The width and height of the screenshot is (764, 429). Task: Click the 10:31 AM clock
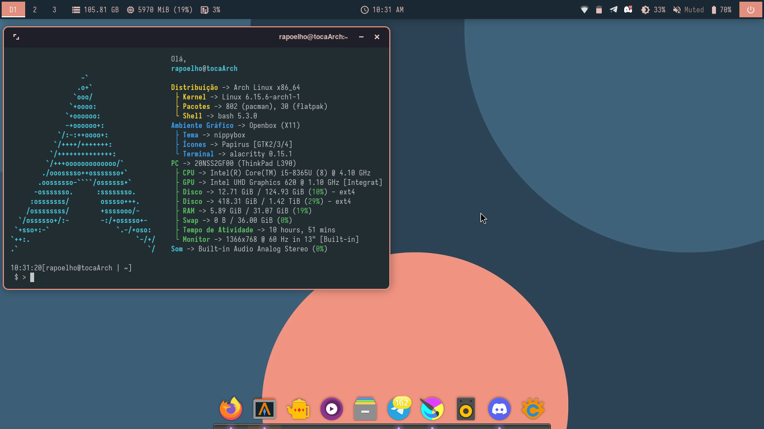pos(382,9)
